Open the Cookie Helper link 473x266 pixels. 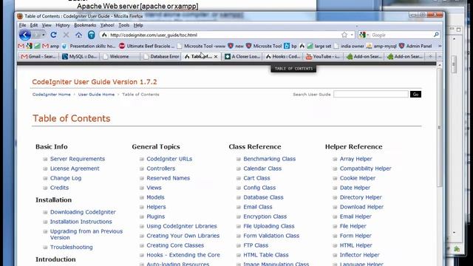[358, 178]
